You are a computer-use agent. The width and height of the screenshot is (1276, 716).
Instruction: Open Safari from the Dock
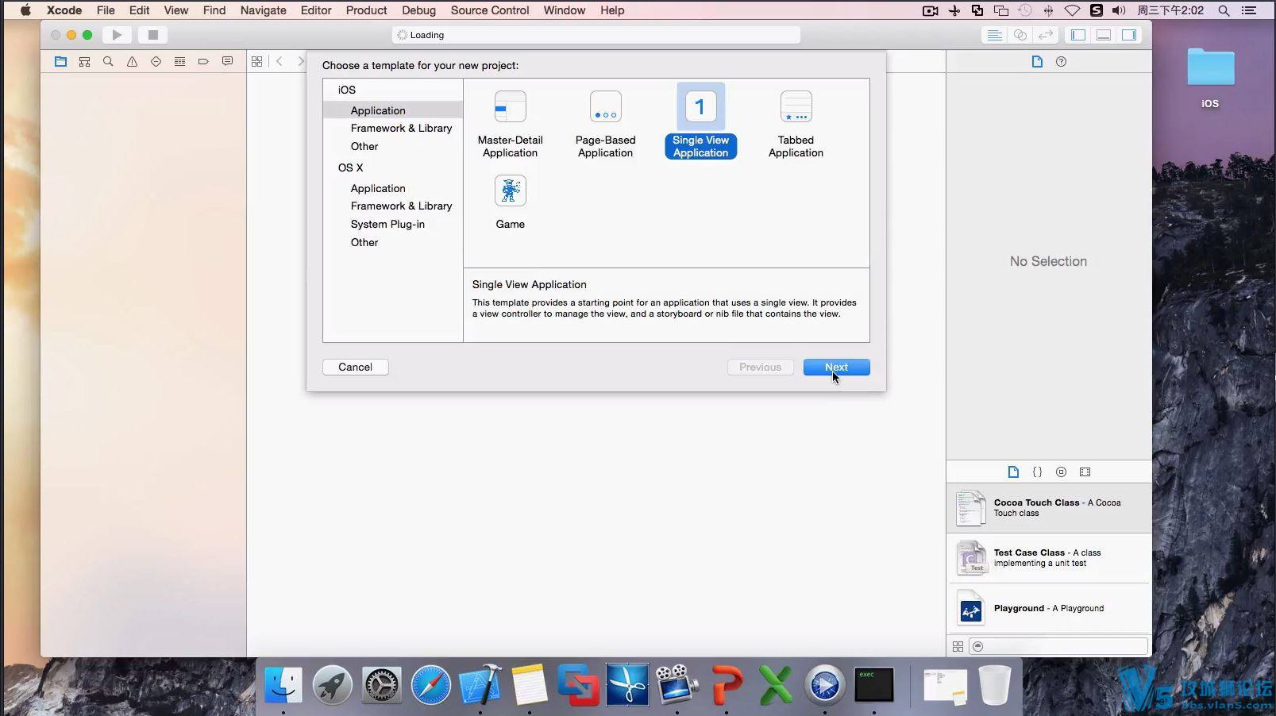coord(430,685)
